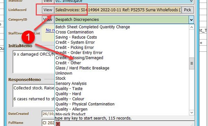
Task: Select Batch Sheet Completed Quantity Change
Action: tap(93, 27)
